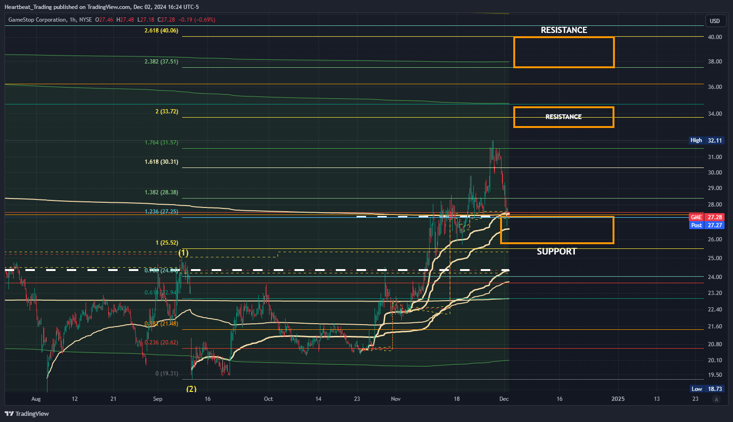Click the 2025 date on time axis
Image resolution: width=733 pixels, height=422 pixels.
(618, 399)
